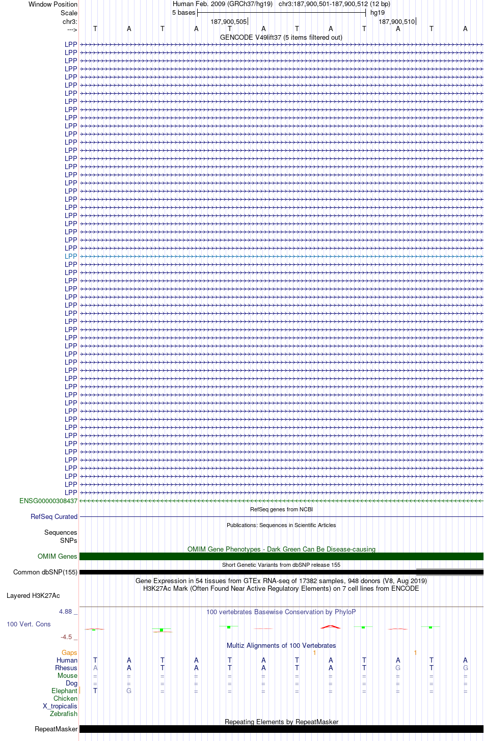Image resolution: width=484 pixels, height=741 pixels.
Task: Click the red PhyloP conservation peak
Action: pos(330,626)
